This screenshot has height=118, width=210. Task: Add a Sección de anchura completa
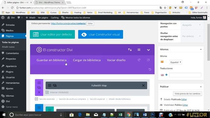pos(72,99)
